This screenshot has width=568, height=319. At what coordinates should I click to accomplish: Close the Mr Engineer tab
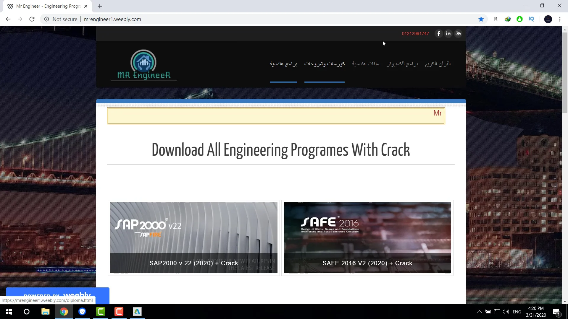(86, 6)
